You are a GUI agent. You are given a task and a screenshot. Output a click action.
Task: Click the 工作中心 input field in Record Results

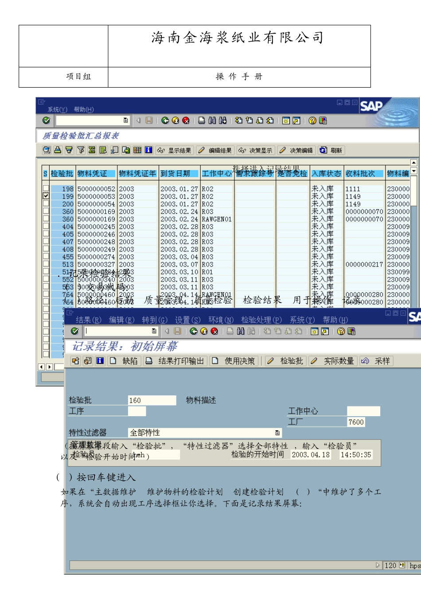(x=363, y=411)
